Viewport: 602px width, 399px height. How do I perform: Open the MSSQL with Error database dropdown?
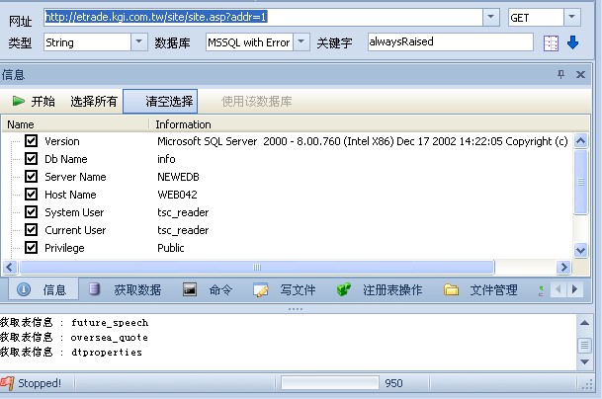(301, 41)
